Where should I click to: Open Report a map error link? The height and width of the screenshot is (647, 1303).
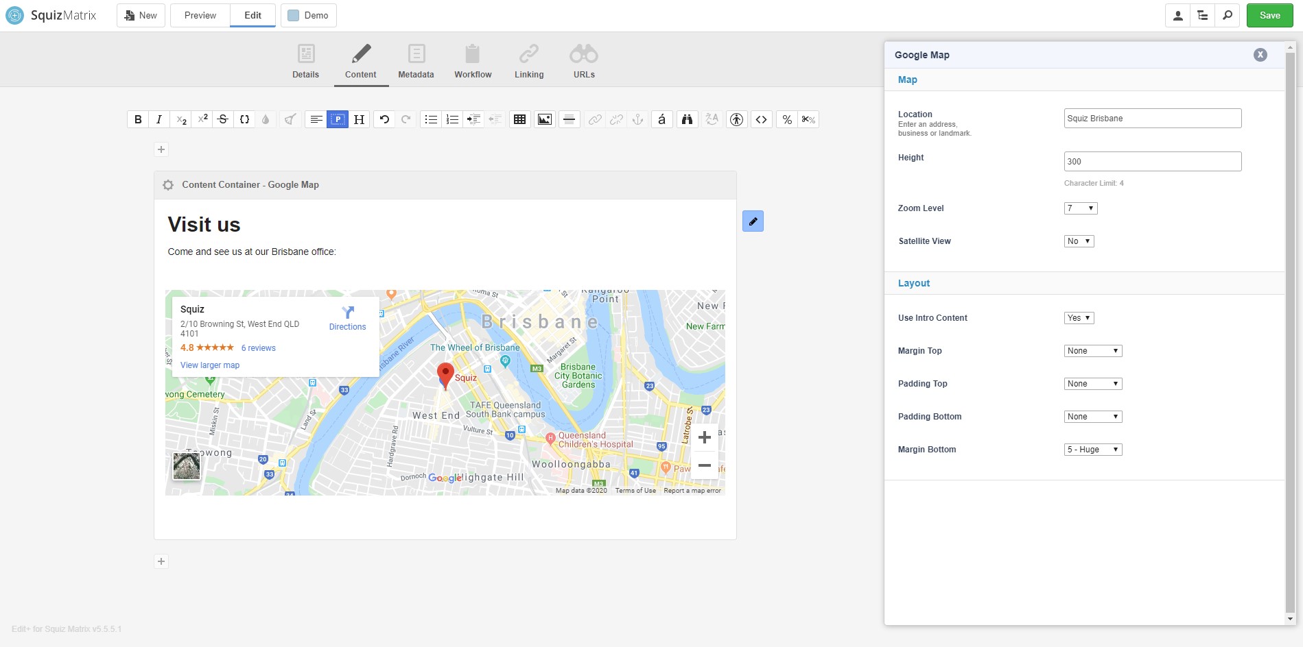pos(692,491)
